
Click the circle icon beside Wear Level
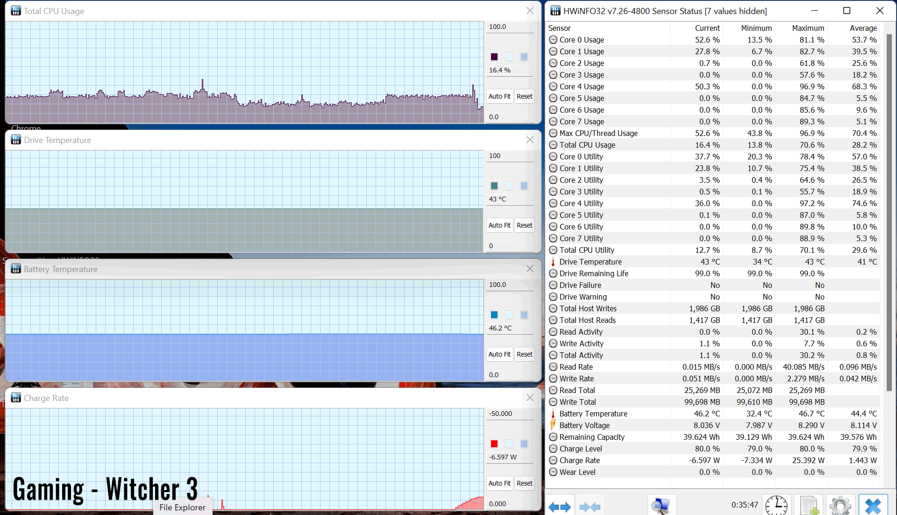tap(553, 472)
